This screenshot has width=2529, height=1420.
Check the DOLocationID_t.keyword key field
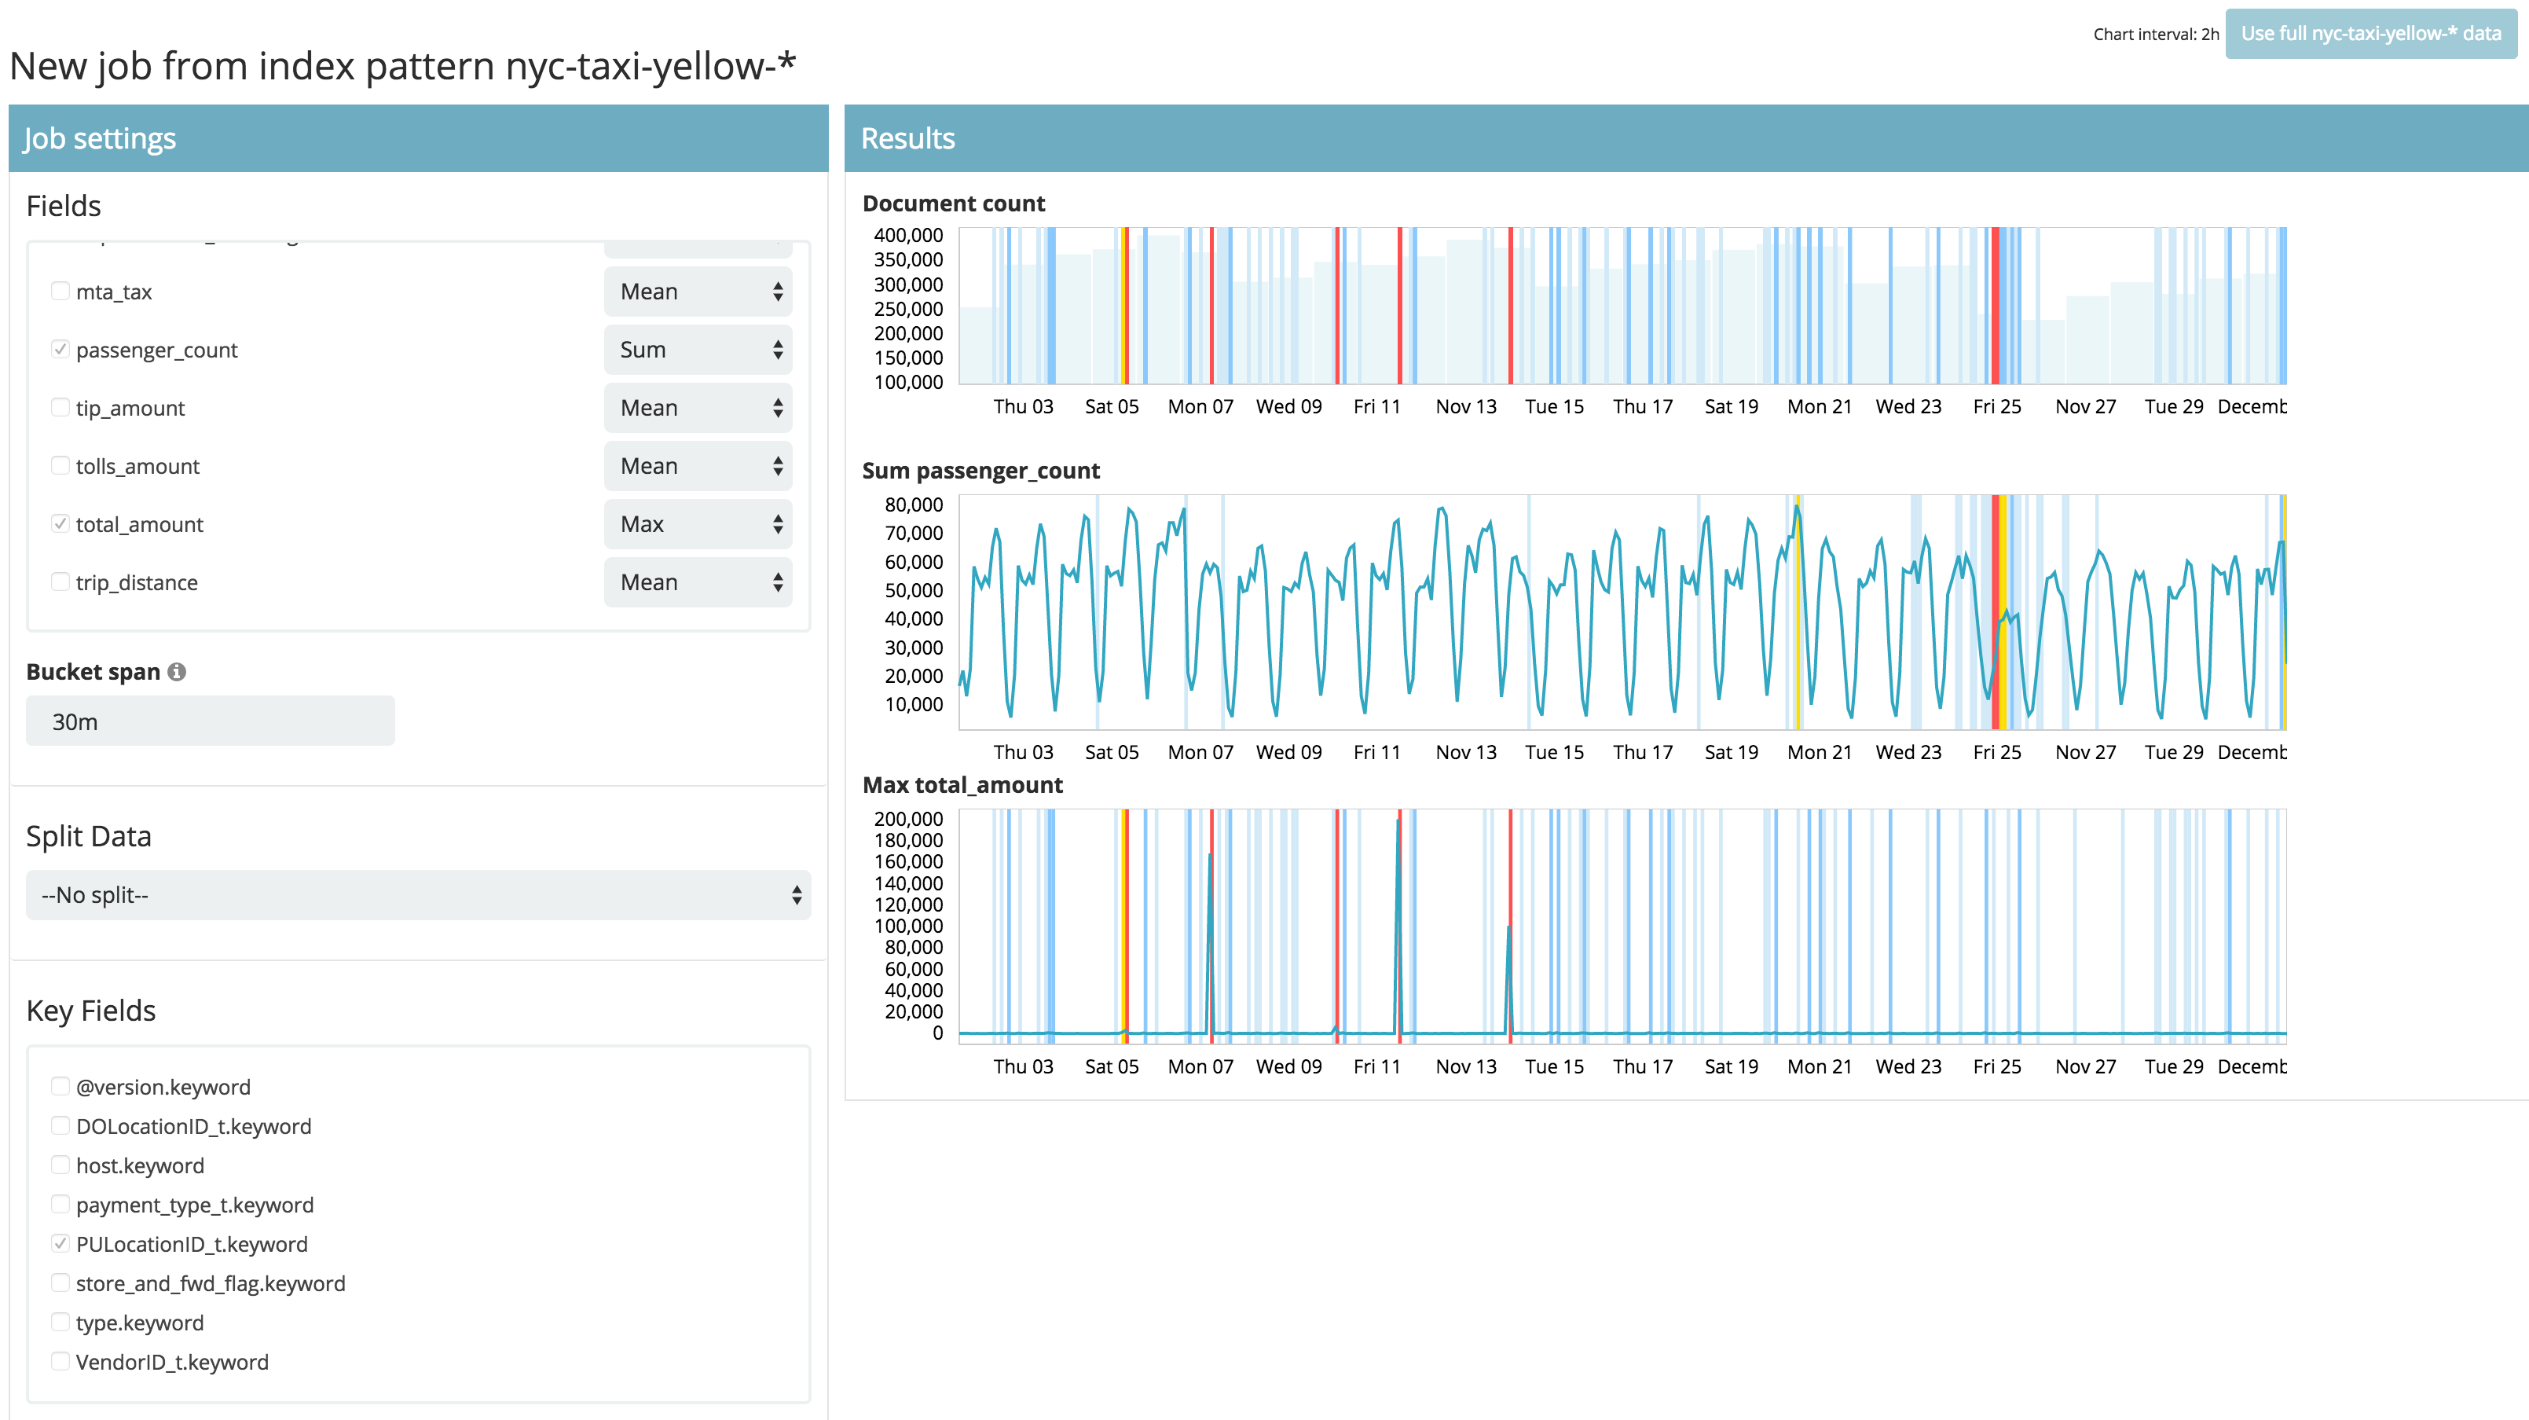(x=60, y=1125)
